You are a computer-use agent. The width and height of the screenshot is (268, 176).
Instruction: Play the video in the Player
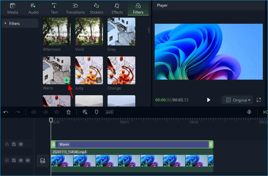point(208,100)
